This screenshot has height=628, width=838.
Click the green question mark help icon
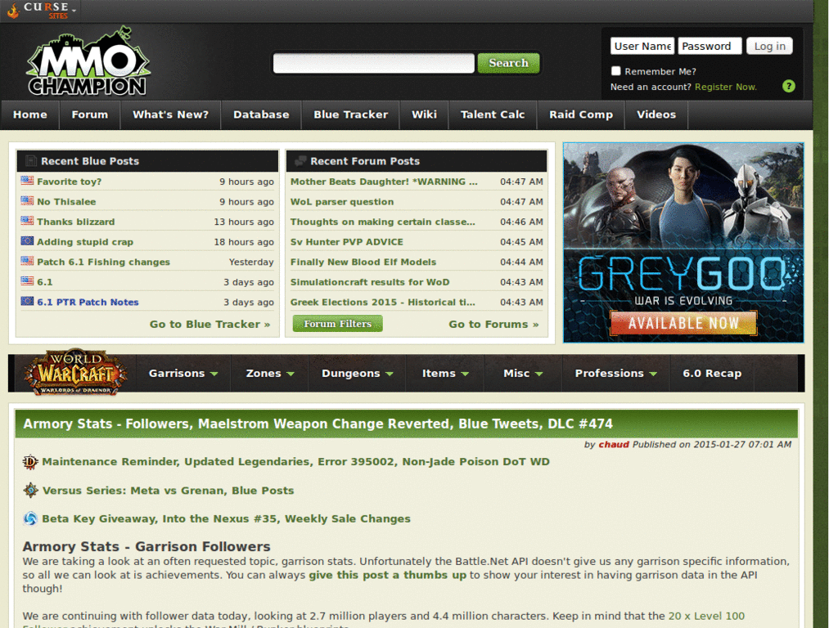coord(788,86)
